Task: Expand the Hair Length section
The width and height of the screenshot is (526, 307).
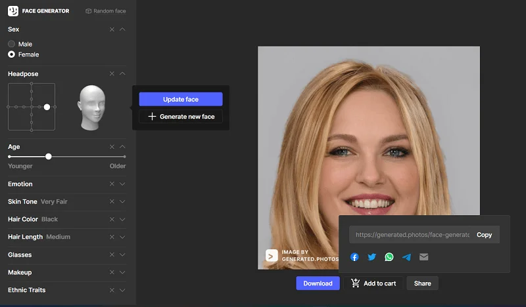Action: point(122,237)
